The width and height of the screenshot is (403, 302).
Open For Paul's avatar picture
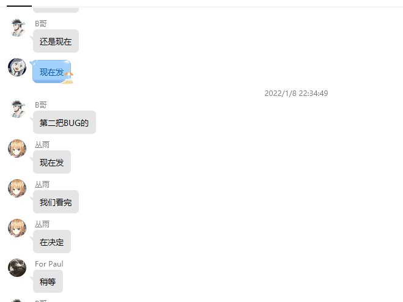(x=17, y=268)
